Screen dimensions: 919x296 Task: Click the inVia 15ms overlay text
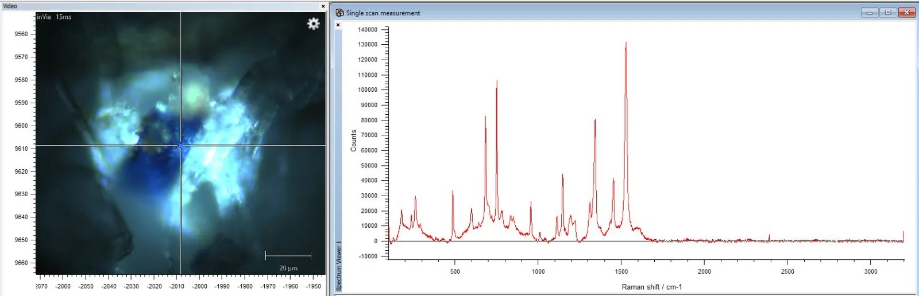pyautogui.click(x=54, y=17)
